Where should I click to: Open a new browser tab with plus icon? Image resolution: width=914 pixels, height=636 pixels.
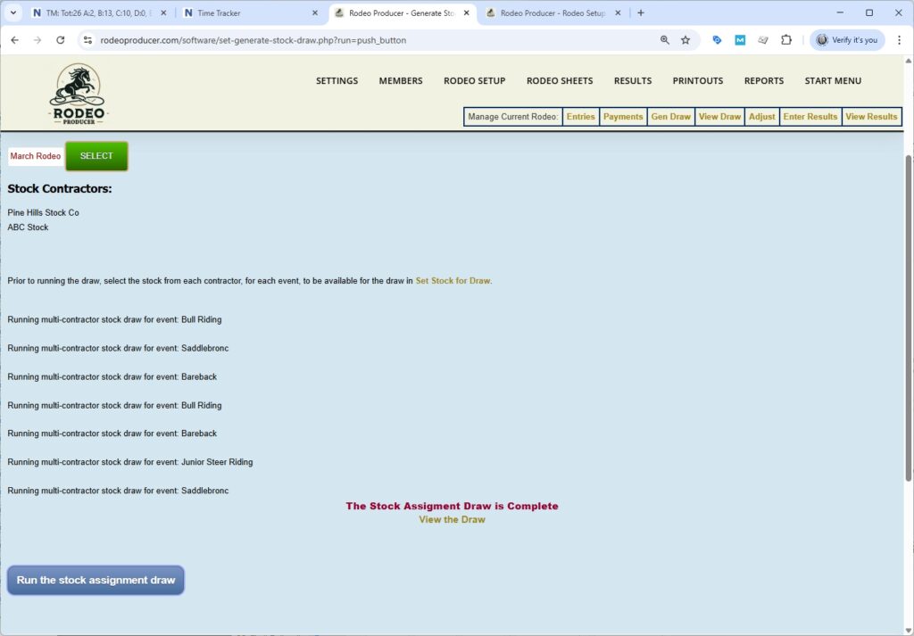click(x=641, y=13)
